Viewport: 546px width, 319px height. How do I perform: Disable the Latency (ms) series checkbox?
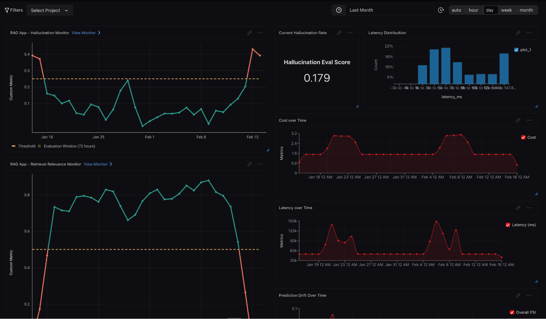tap(508, 225)
